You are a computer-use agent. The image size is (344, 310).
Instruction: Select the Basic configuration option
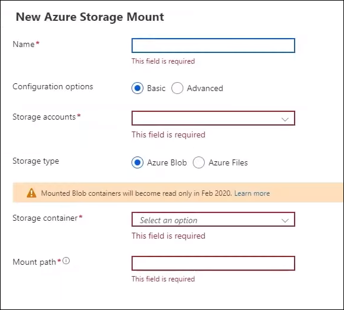click(x=137, y=88)
